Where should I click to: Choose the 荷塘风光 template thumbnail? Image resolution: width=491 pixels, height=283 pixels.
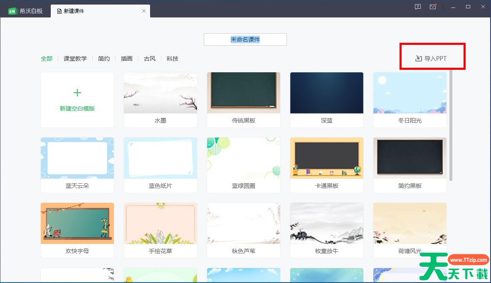tap(410, 223)
